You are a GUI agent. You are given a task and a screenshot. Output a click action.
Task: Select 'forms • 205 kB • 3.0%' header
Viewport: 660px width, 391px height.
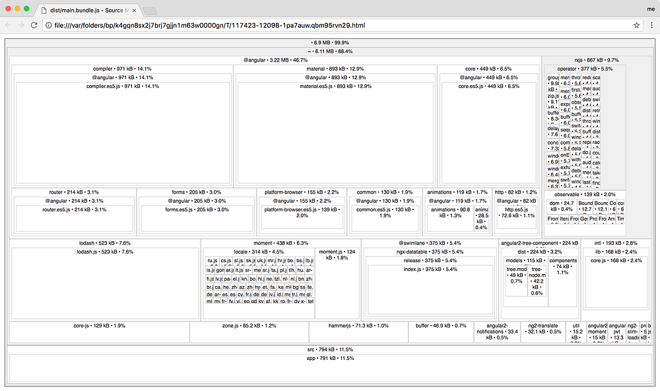197,192
